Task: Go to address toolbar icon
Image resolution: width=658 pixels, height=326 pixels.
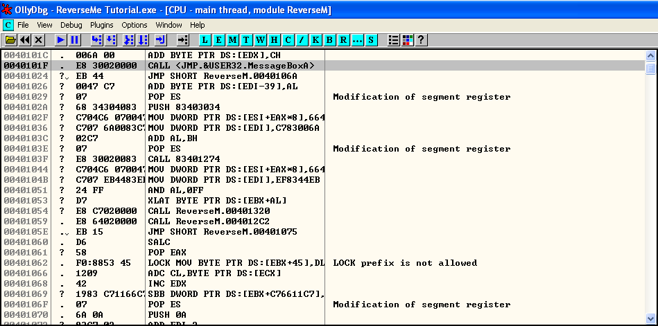Action: (182, 40)
